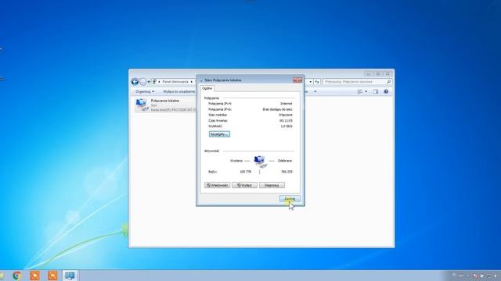
Task: Click Zamknij to dismiss dialog
Action: [290, 199]
